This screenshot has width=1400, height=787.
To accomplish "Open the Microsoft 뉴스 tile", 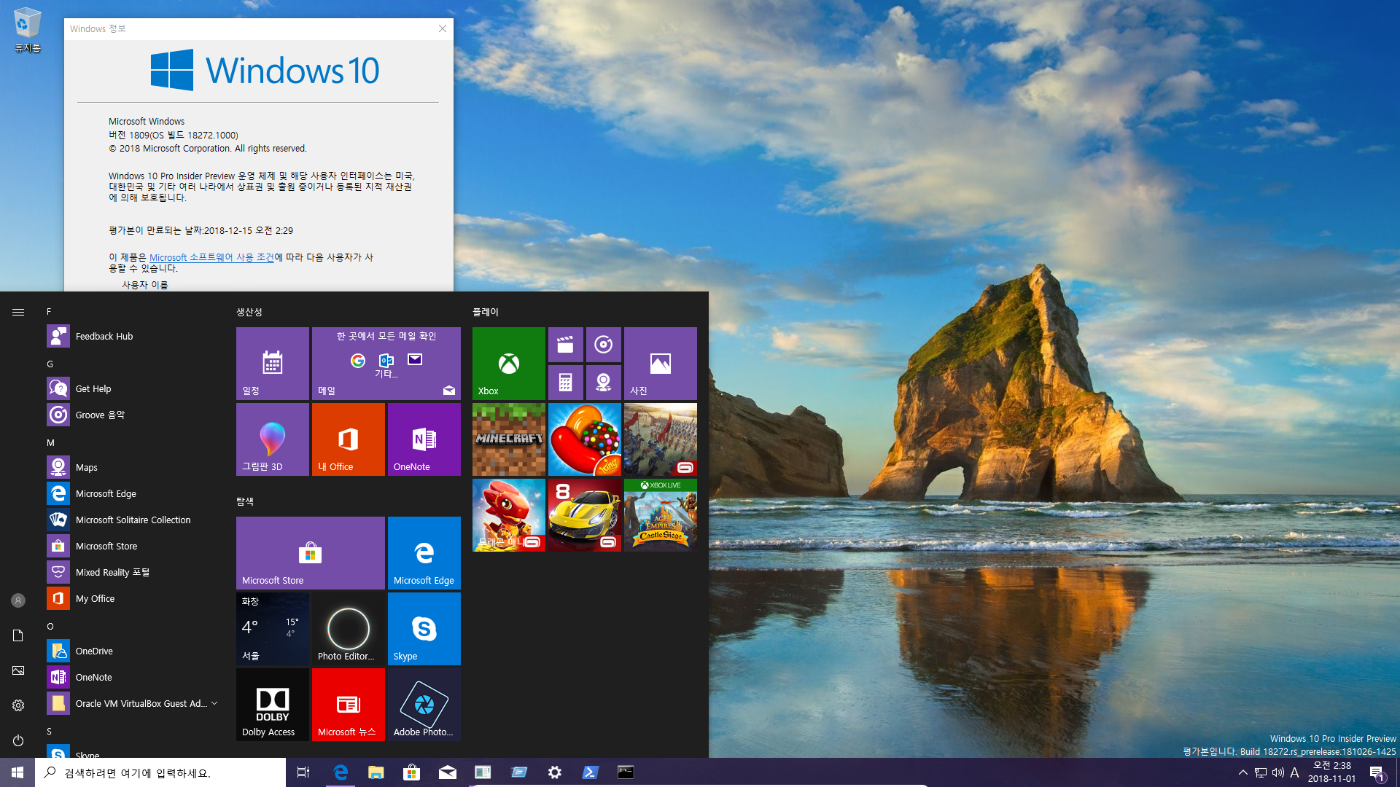I will point(349,705).
